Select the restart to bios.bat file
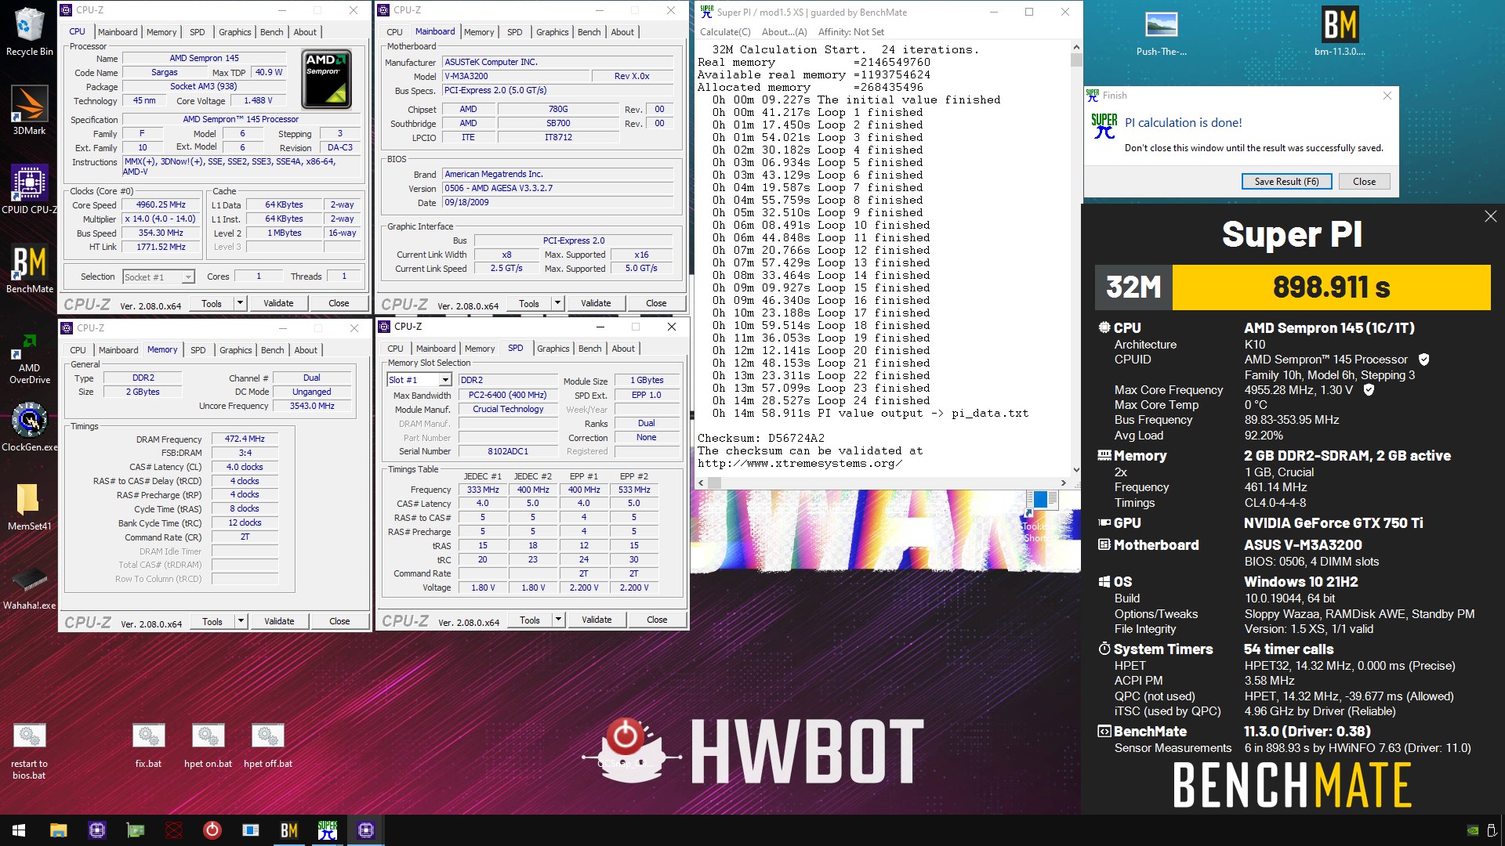 coord(29,750)
